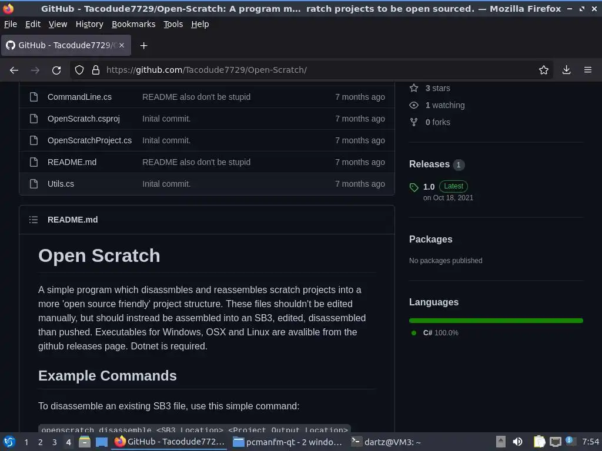Click the green C# language bar
Viewport: 602px width, 451px height.
pyautogui.click(x=496, y=321)
